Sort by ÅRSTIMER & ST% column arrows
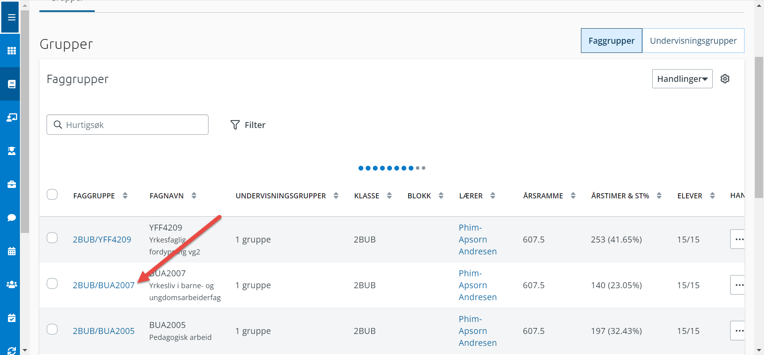The height and width of the screenshot is (355, 764). click(659, 196)
